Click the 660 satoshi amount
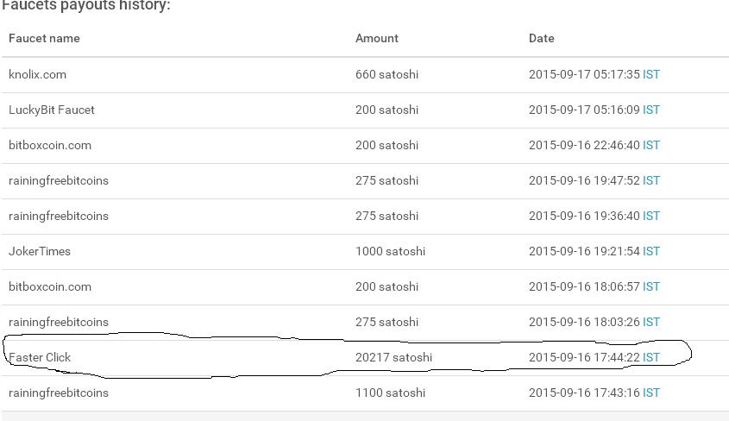The image size is (729, 421). [386, 74]
